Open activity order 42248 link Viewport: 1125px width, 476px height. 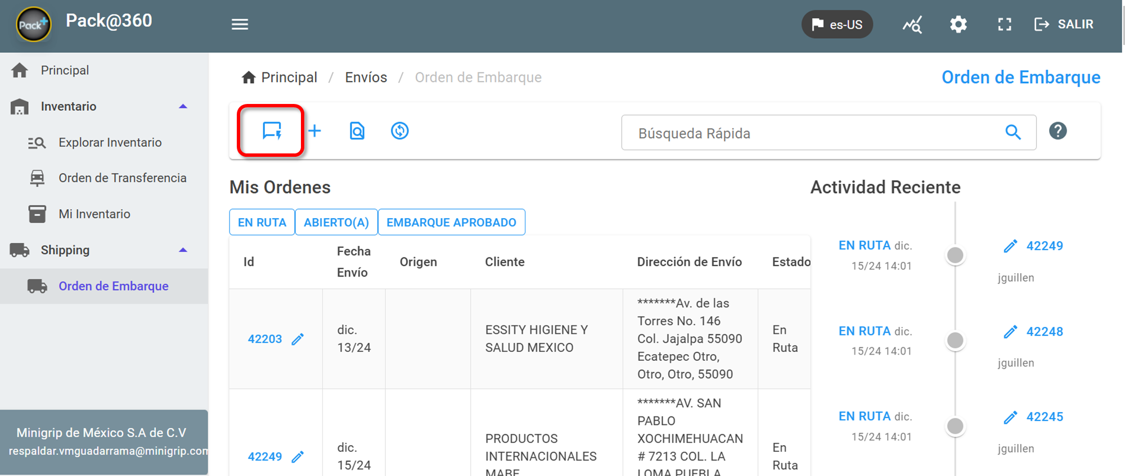tap(1045, 332)
